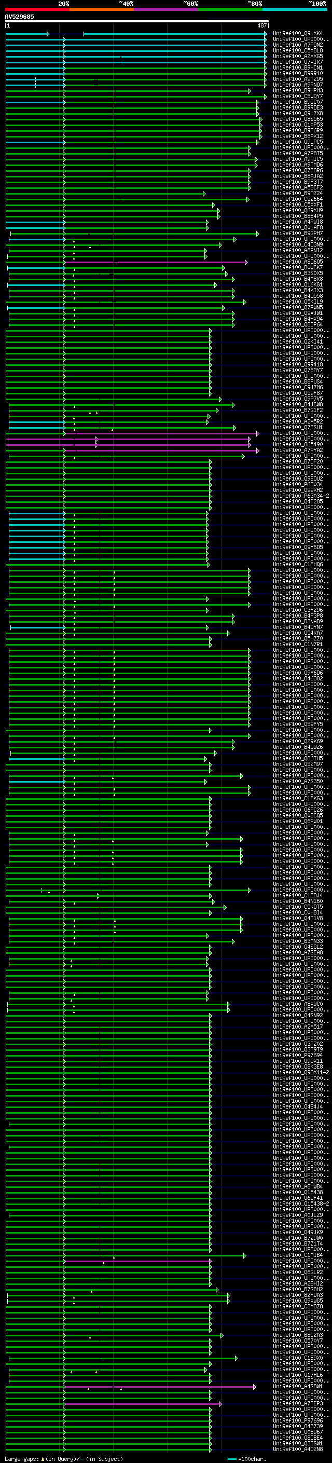Select label UniRef100_C4Q3N9

(x=298, y=245)
